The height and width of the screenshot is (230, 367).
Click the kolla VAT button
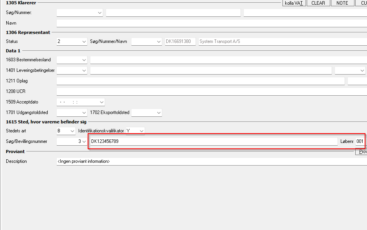coord(293,3)
